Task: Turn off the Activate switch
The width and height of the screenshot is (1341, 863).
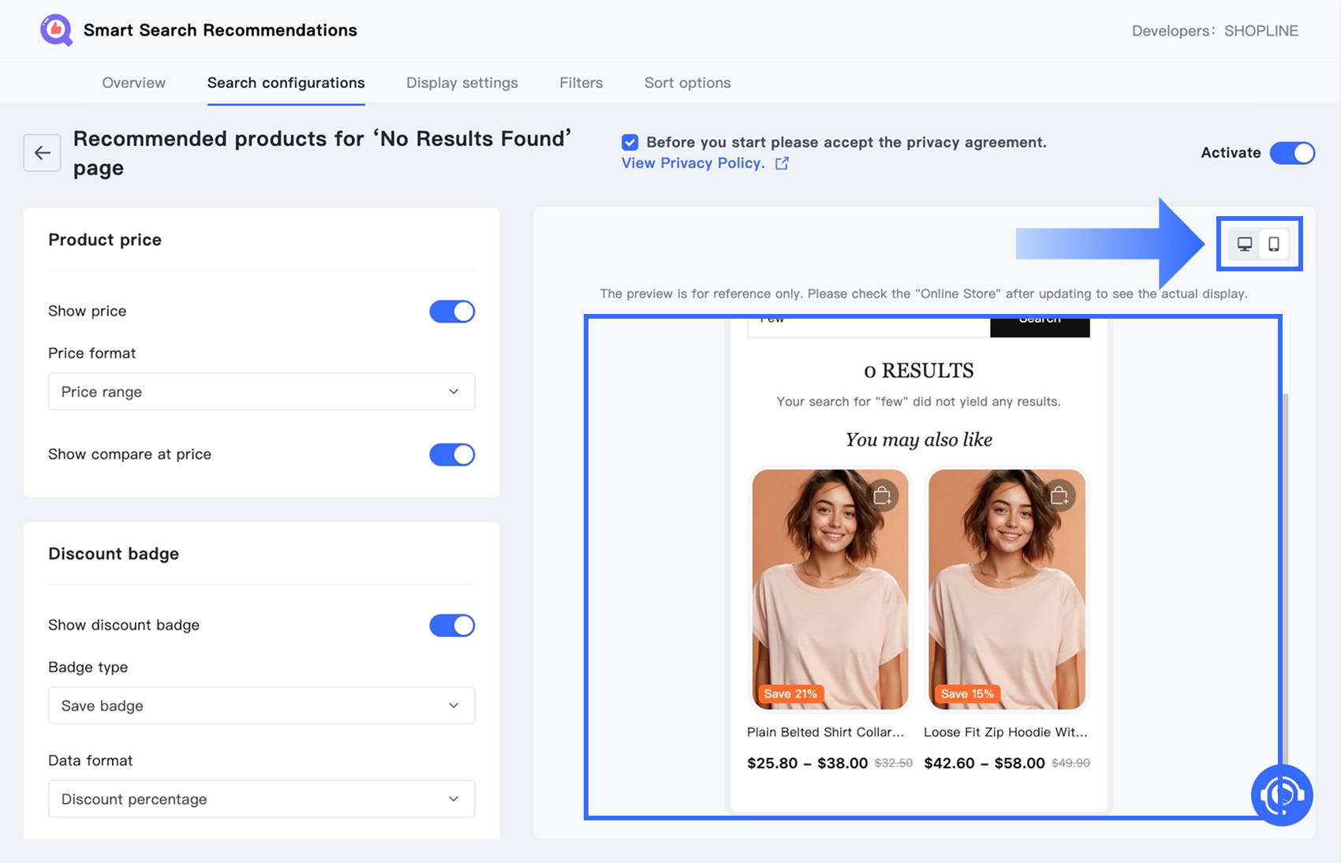Action: click(1292, 153)
